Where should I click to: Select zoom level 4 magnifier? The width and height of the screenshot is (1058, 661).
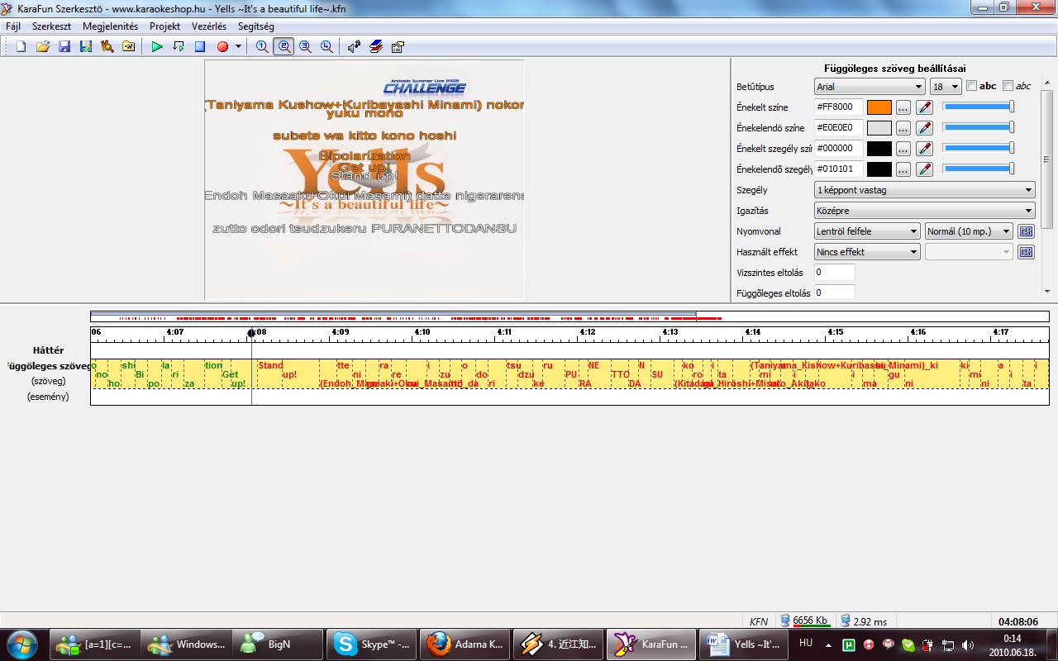326,47
